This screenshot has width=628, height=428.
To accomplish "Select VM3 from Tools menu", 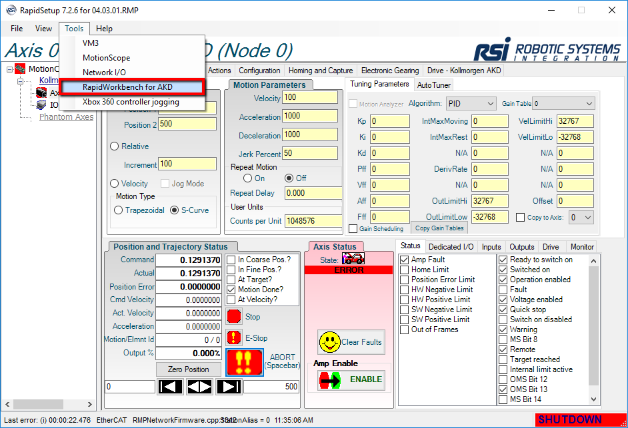I will 132,43.
